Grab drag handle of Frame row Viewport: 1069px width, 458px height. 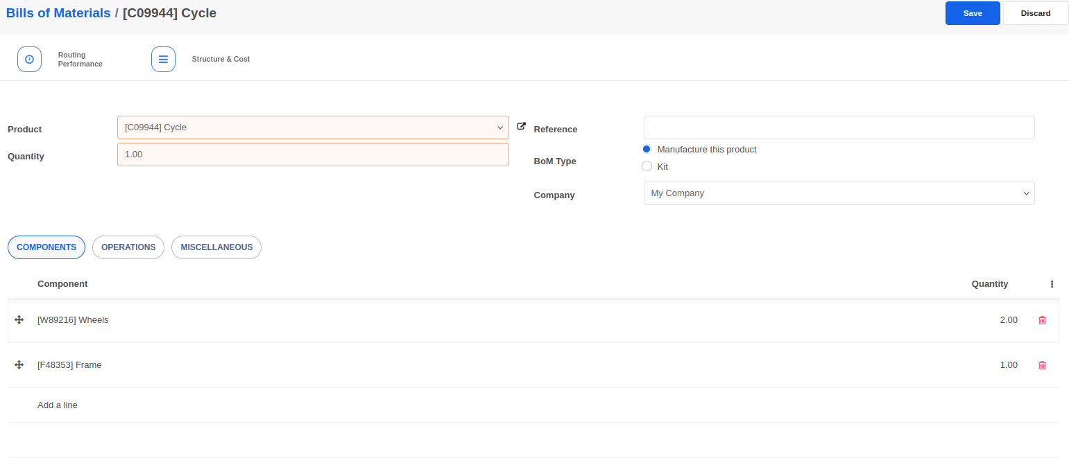(19, 365)
